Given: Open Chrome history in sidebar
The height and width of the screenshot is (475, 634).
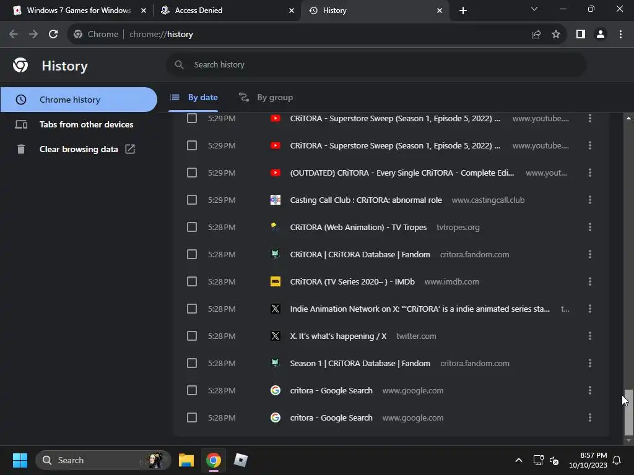Looking at the screenshot, I should coord(79,100).
